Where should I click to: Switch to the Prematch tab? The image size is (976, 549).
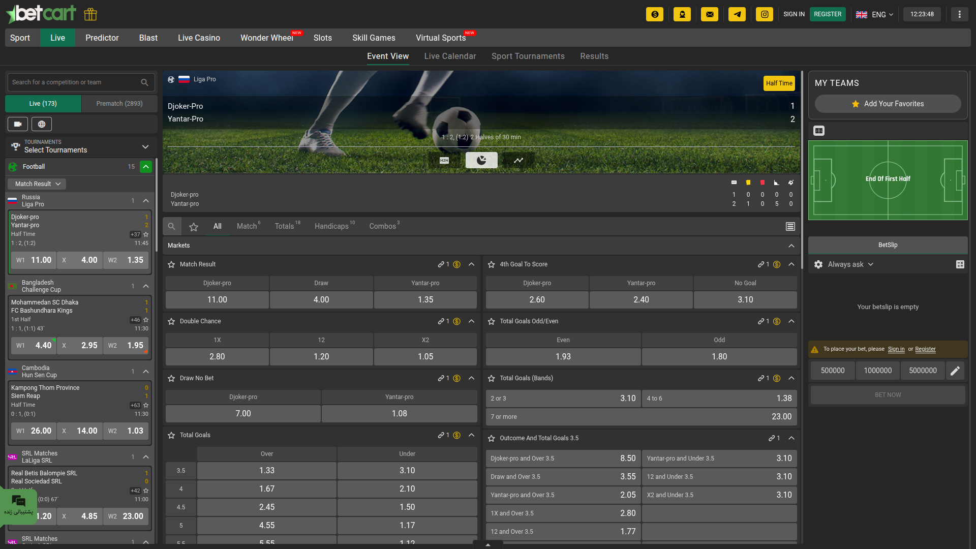119,104
